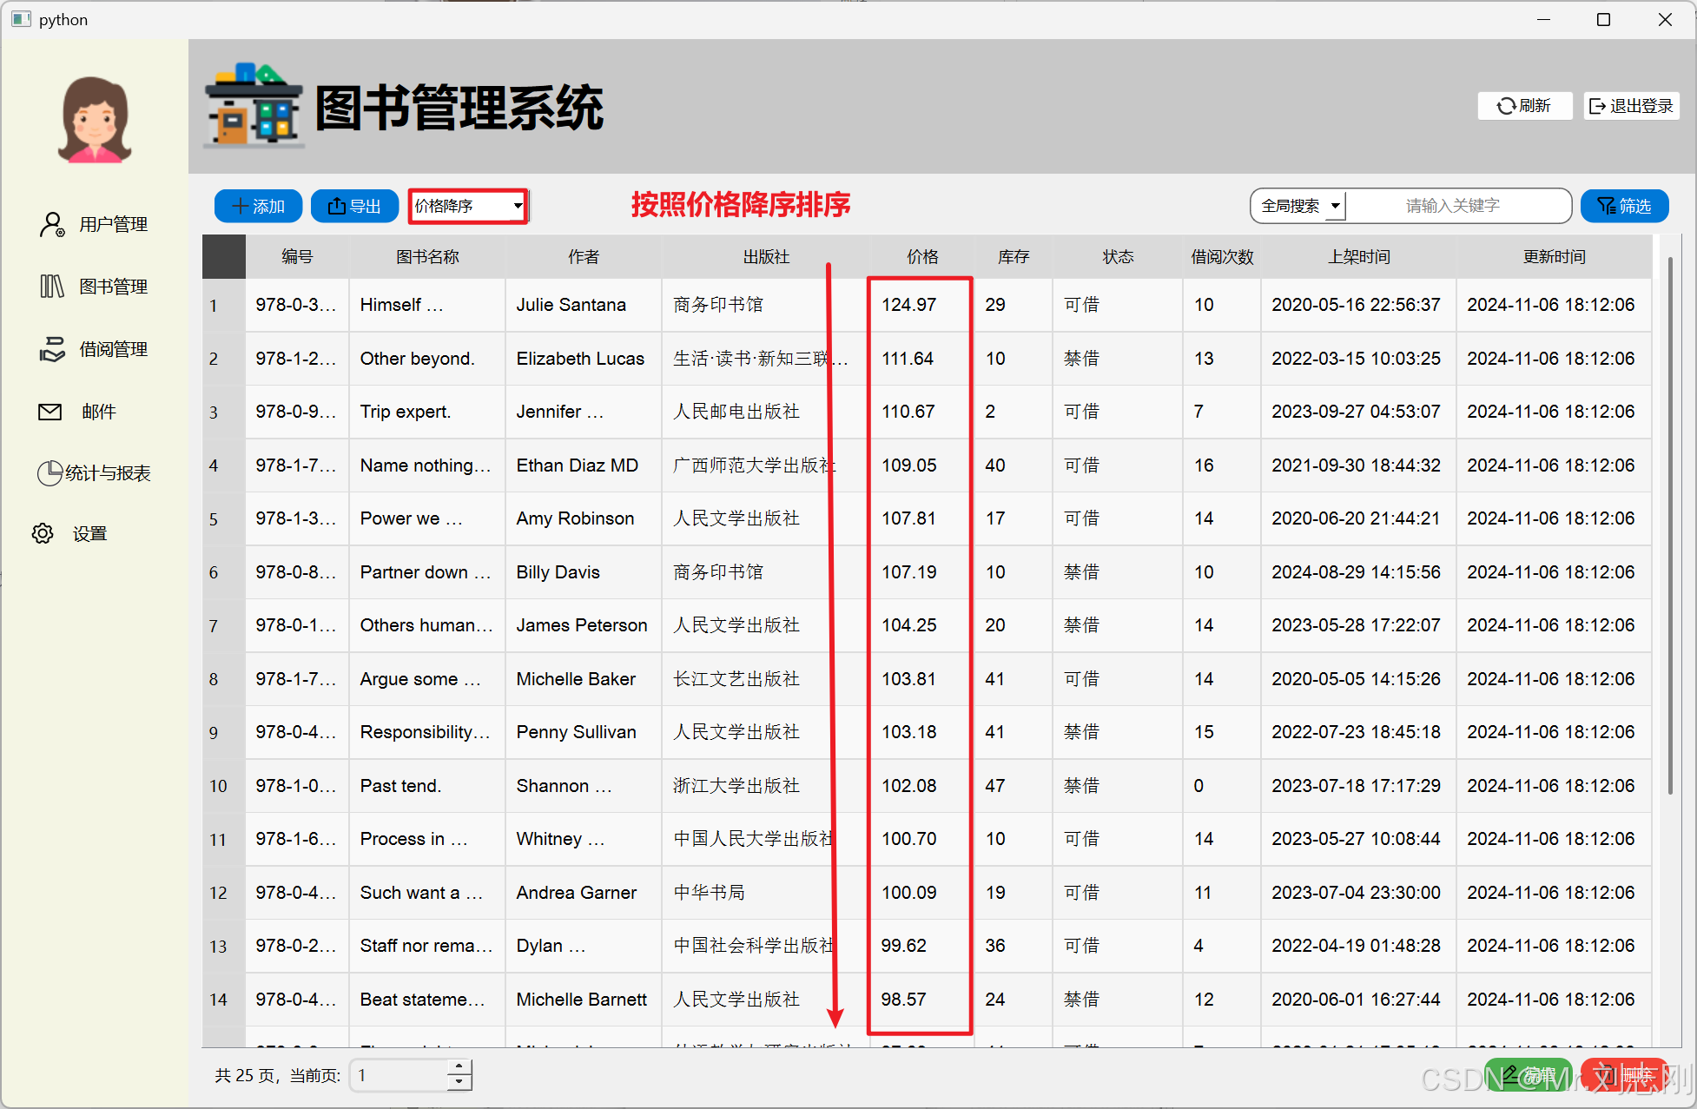The image size is (1697, 1109).
Task: Click the 价格 column header
Action: (921, 257)
